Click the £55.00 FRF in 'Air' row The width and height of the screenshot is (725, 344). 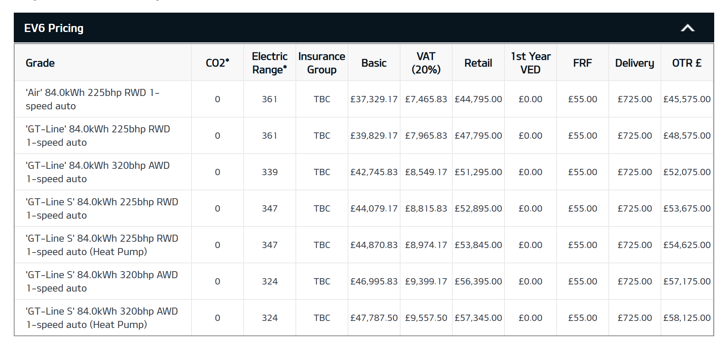pyautogui.click(x=583, y=99)
